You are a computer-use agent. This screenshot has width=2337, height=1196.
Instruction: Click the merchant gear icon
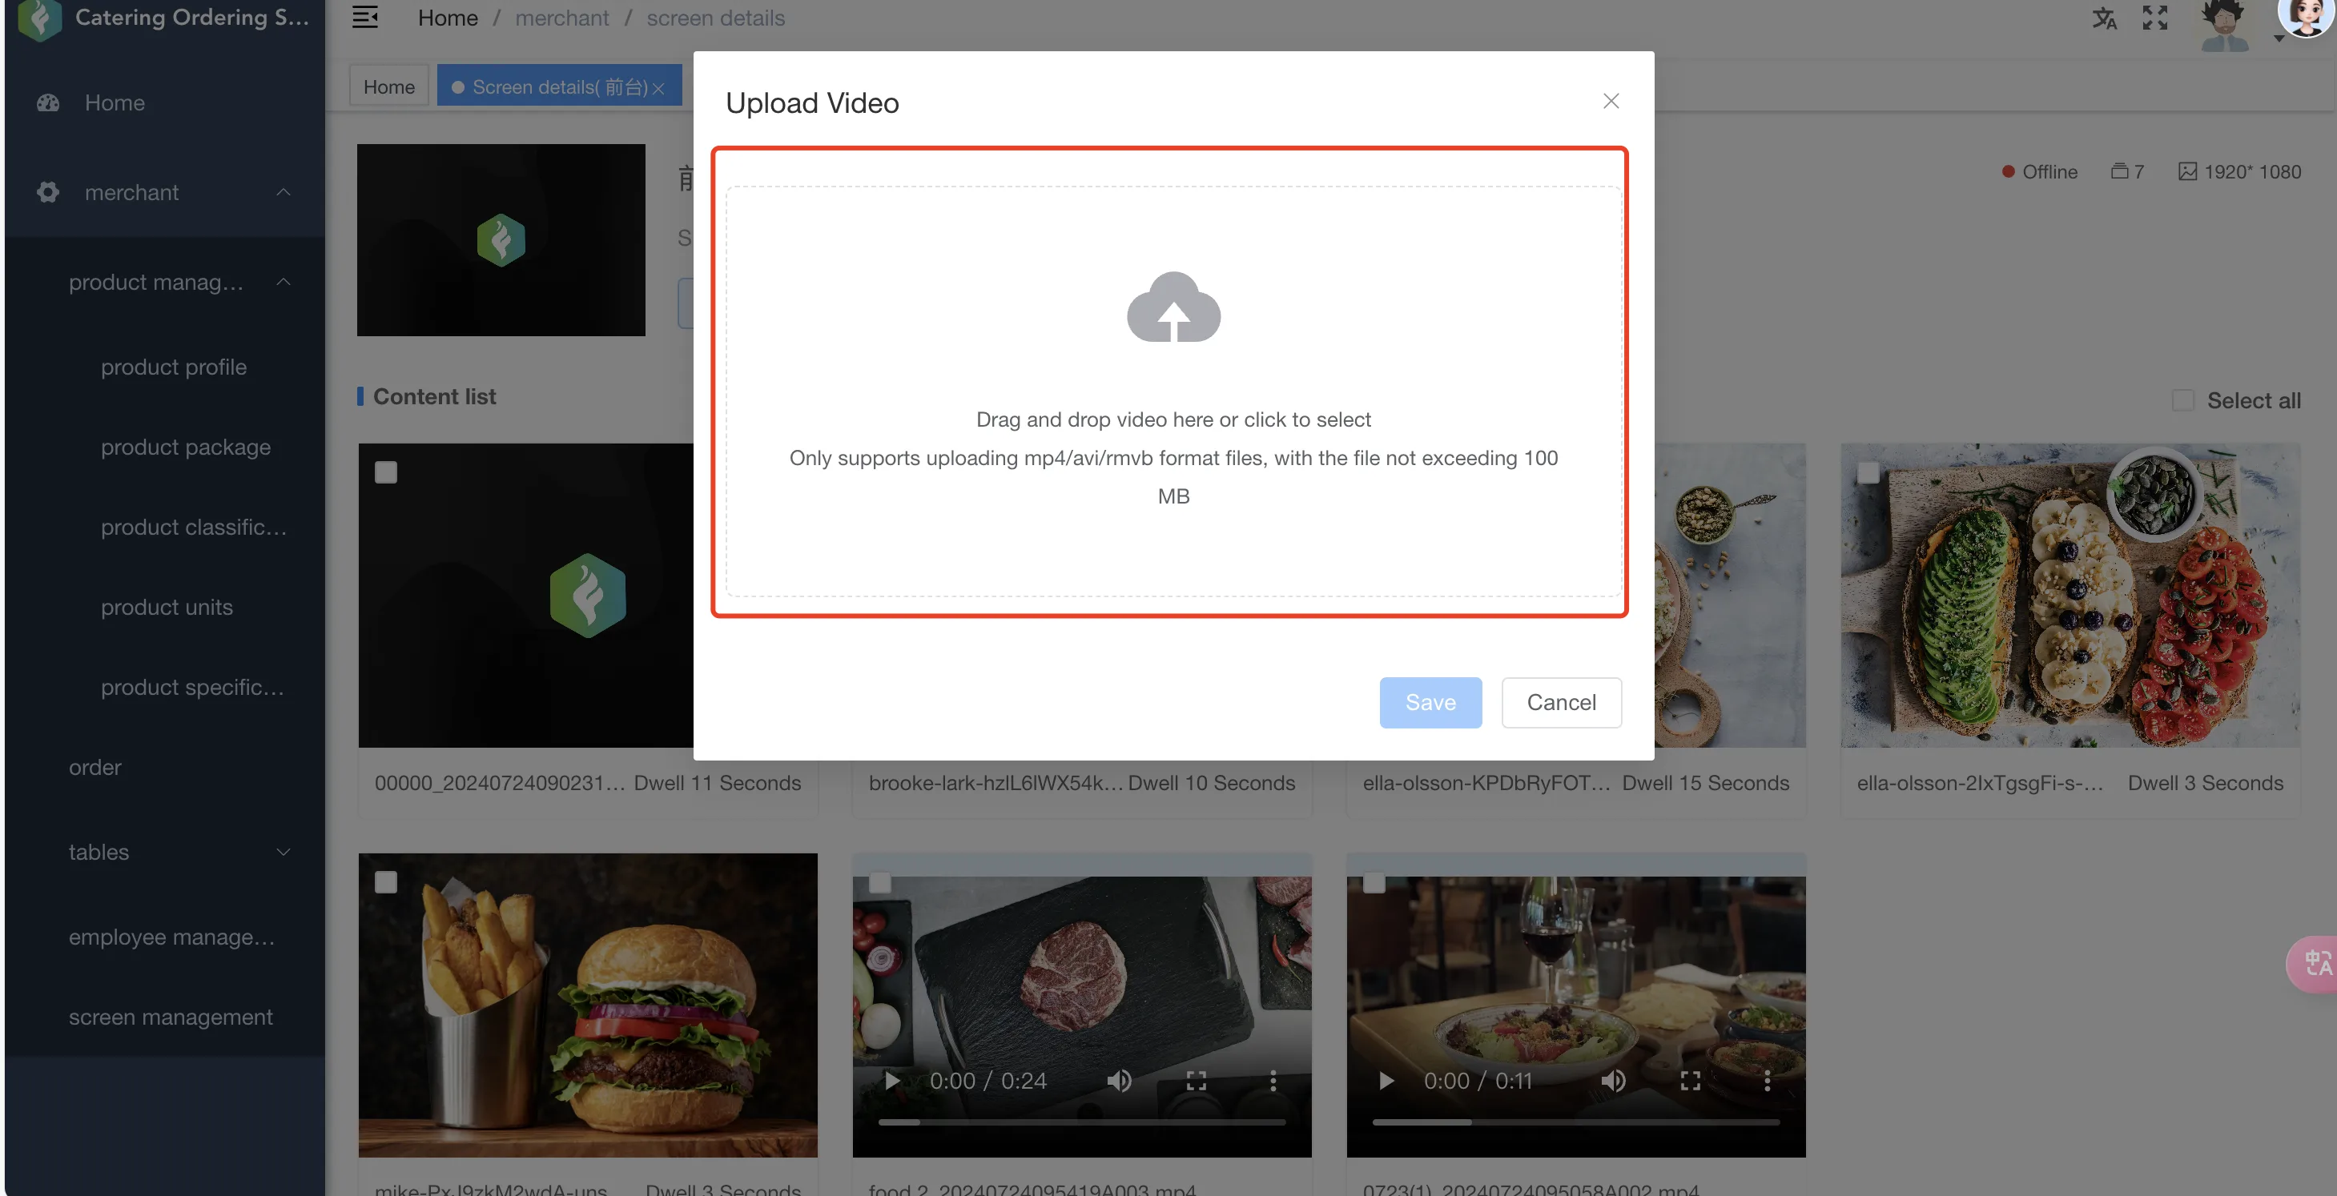pos(48,192)
